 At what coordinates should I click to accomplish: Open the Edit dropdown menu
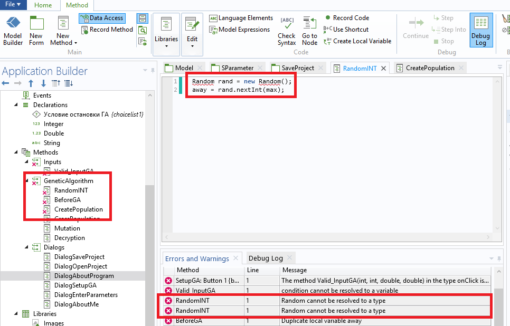point(192,34)
